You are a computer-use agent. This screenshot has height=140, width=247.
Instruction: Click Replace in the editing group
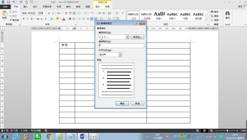215,16
